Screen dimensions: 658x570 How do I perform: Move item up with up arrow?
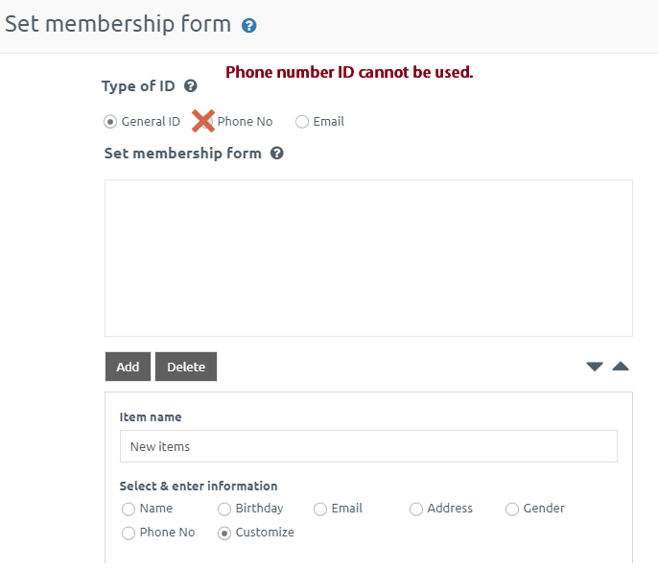click(x=621, y=367)
